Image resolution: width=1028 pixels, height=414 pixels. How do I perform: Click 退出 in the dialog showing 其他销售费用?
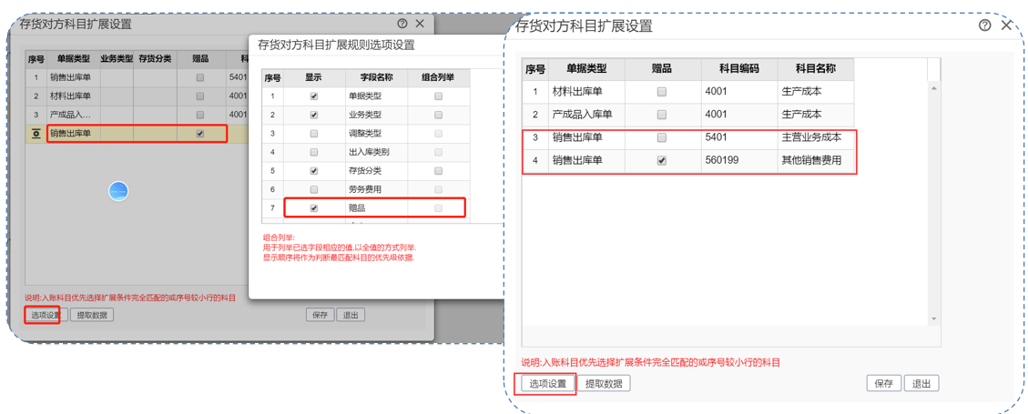click(x=921, y=384)
